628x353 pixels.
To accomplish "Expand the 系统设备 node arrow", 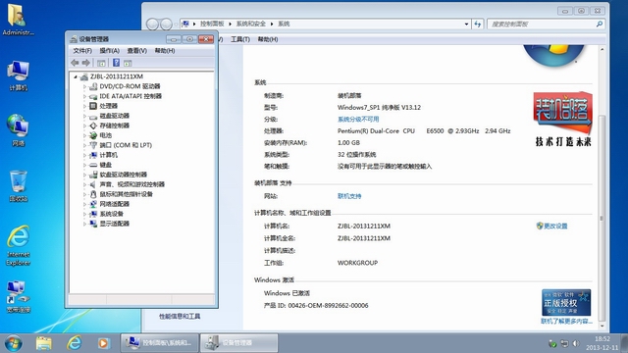I will tap(84, 214).
